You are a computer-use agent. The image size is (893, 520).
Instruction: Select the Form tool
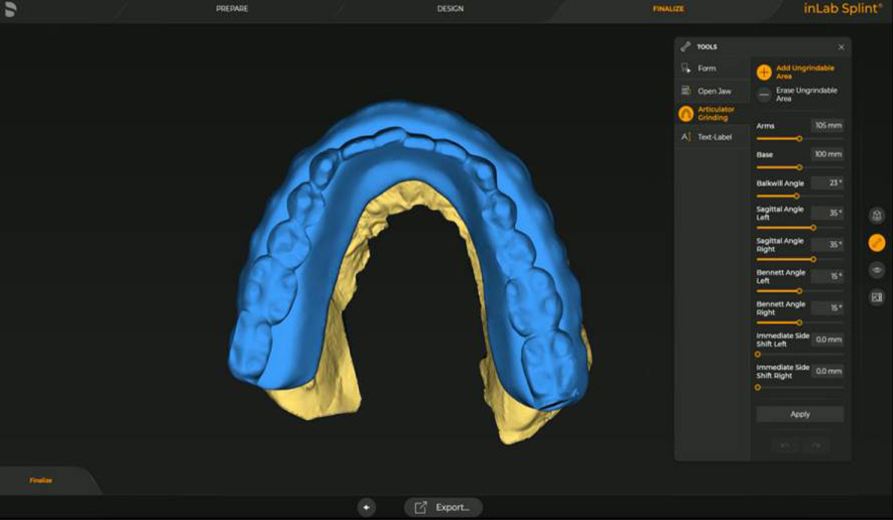tap(706, 68)
